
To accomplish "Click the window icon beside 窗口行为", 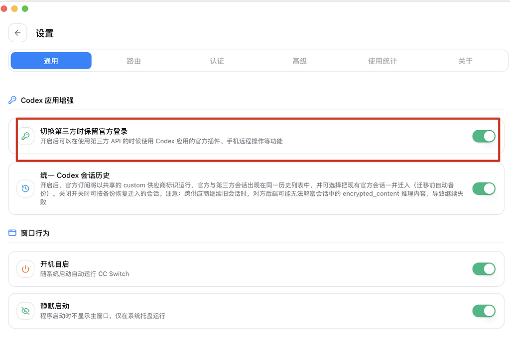I will 12,233.
